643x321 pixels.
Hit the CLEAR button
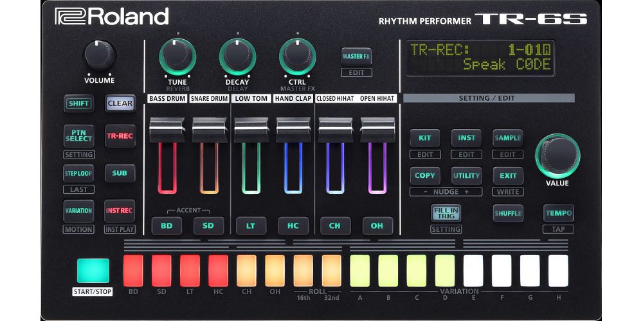click(120, 103)
